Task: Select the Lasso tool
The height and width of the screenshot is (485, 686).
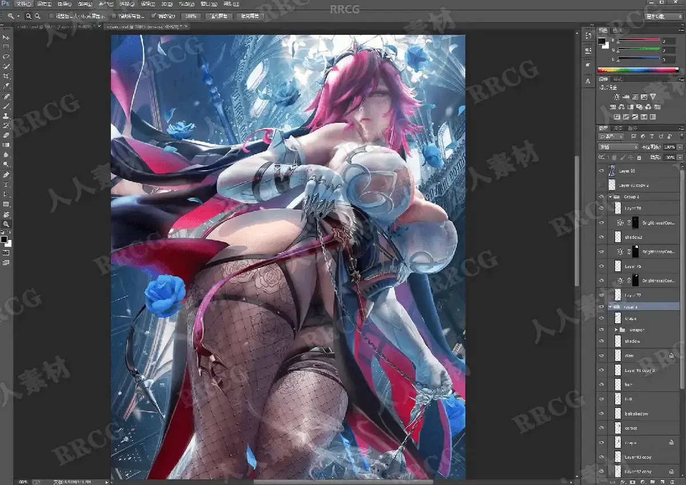Action: point(6,57)
